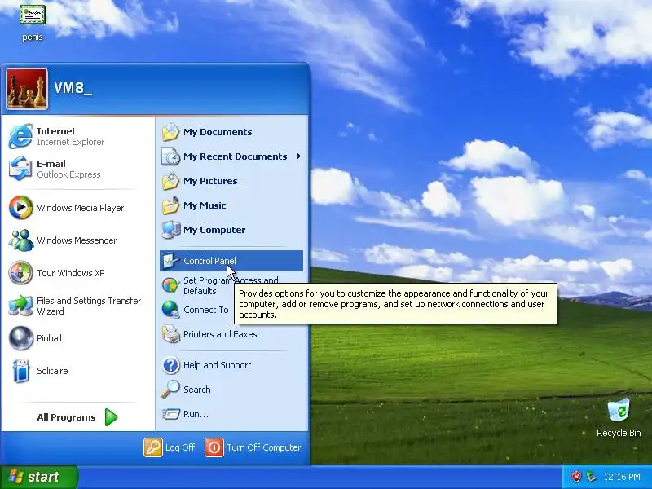This screenshot has height=489, width=652.
Task: Click the Control Panel icon
Action: click(x=170, y=261)
